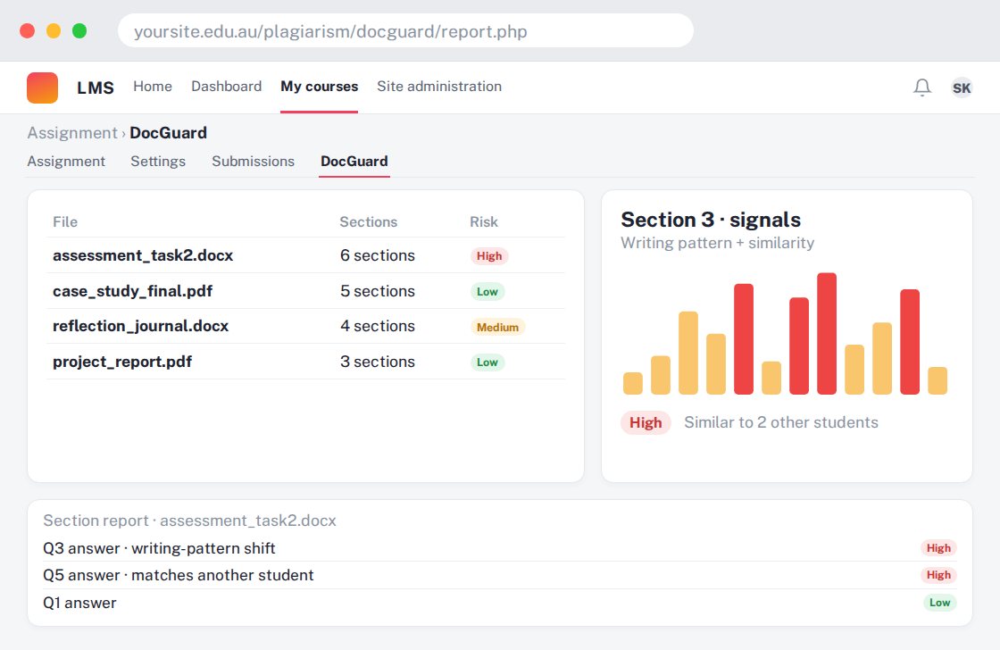
Task: Click the green maximize window button
Action: pyautogui.click(x=79, y=30)
